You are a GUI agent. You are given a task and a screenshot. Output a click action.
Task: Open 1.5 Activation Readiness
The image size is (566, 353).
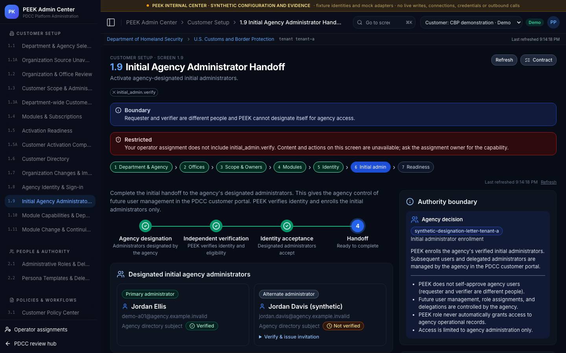pyautogui.click(x=50, y=131)
